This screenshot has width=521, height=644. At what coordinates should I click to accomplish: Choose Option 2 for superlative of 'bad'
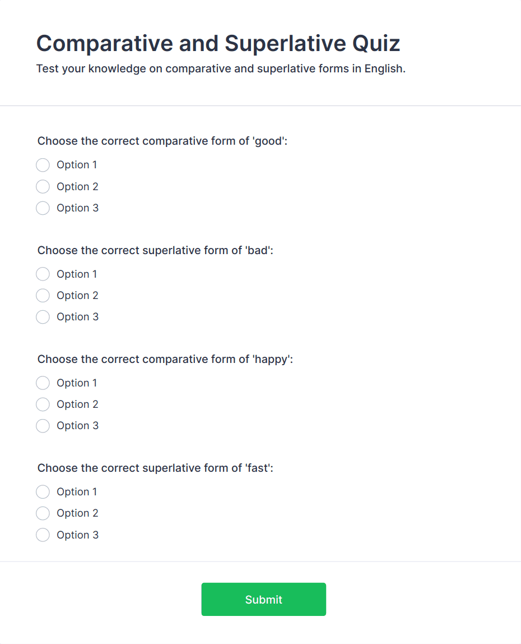[43, 296]
